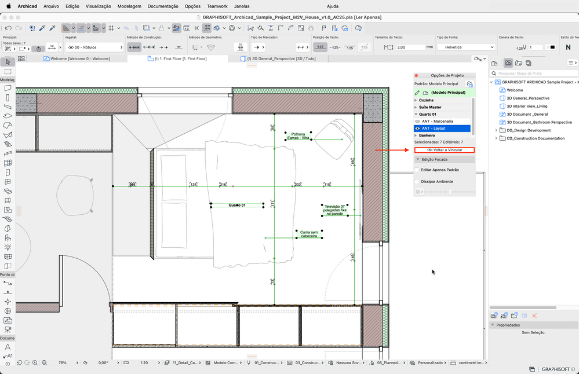Click the Undo arrow in the toolbar
This screenshot has height=374, width=579.
click(8, 28)
